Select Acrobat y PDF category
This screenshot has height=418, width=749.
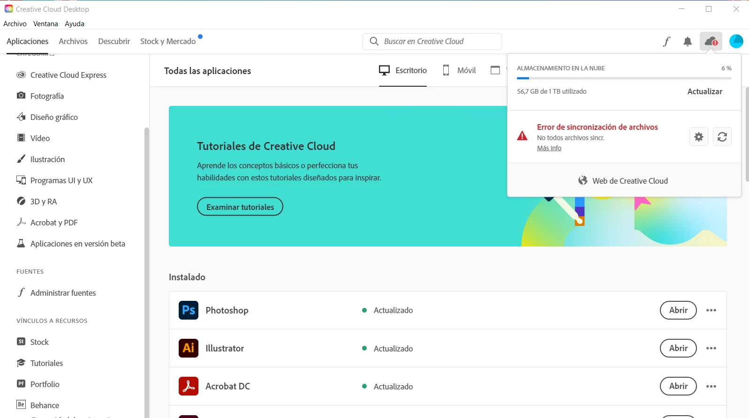(47, 223)
